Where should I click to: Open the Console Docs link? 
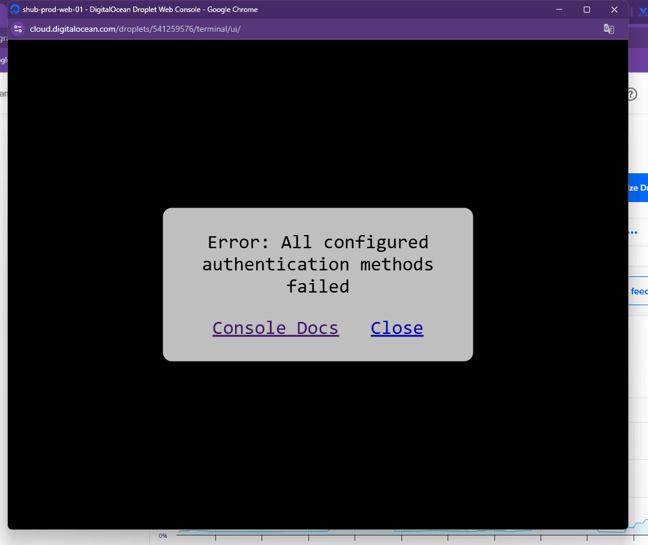(275, 328)
